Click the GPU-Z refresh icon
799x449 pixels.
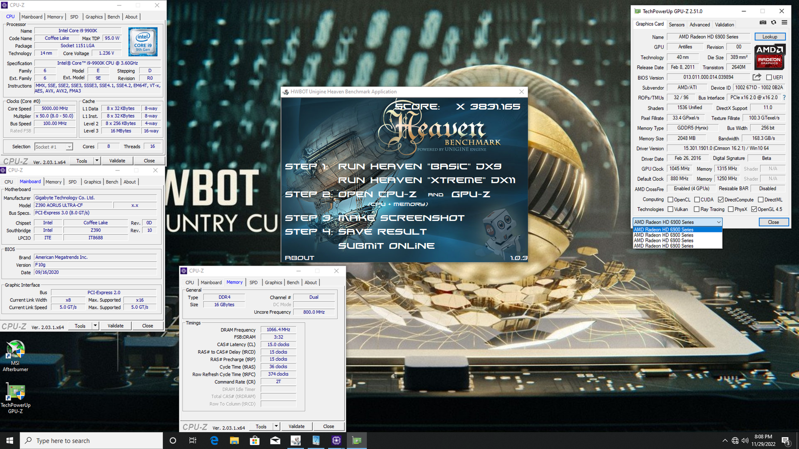tap(774, 22)
